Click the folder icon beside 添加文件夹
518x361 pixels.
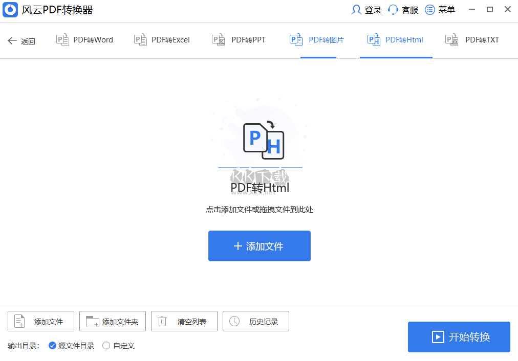coord(91,321)
